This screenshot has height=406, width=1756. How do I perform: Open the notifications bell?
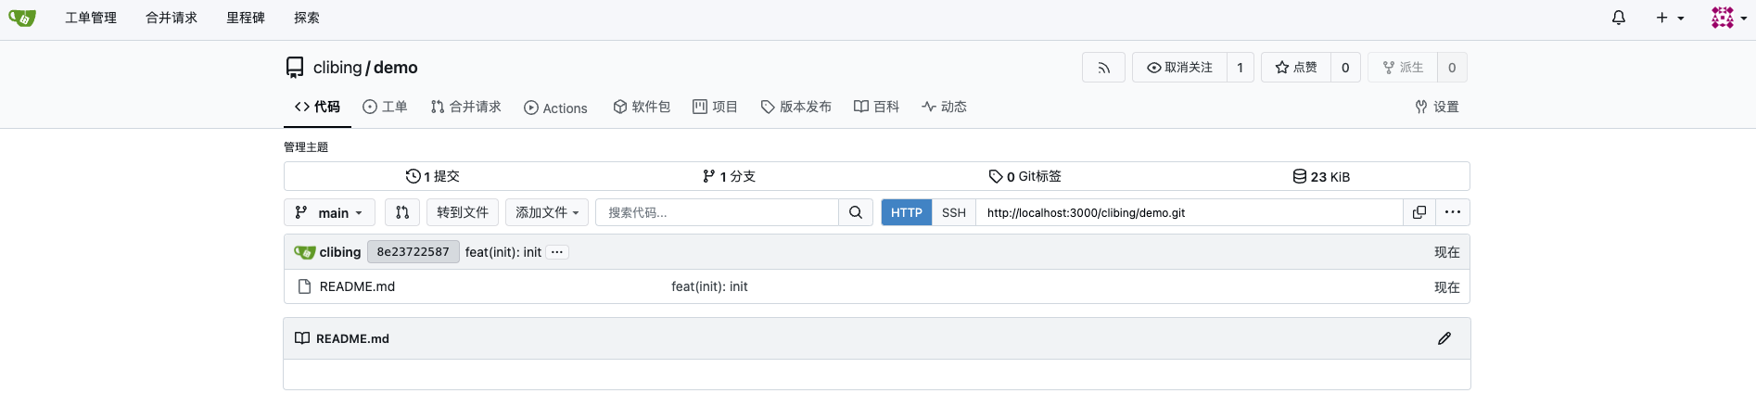1618,18
